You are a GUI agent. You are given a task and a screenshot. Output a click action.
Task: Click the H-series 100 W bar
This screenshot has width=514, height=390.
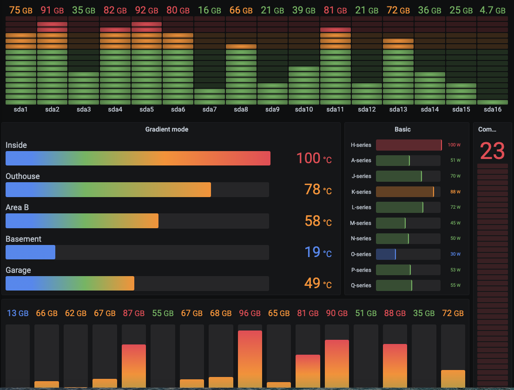coord(409,145)
